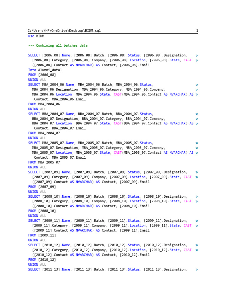
Task: Select 'BBA_2004_07.Company' column
Action: [x=145, y=119]
